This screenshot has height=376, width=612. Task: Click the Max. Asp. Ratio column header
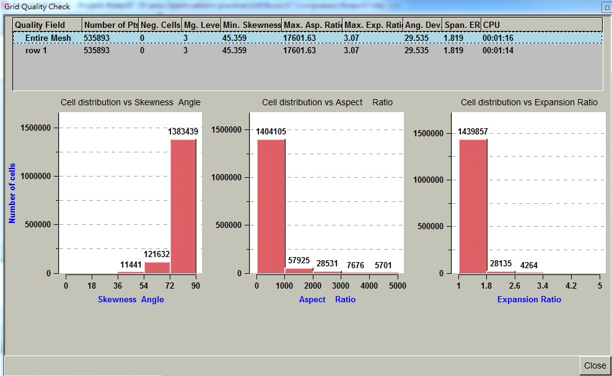pos(312,25)
